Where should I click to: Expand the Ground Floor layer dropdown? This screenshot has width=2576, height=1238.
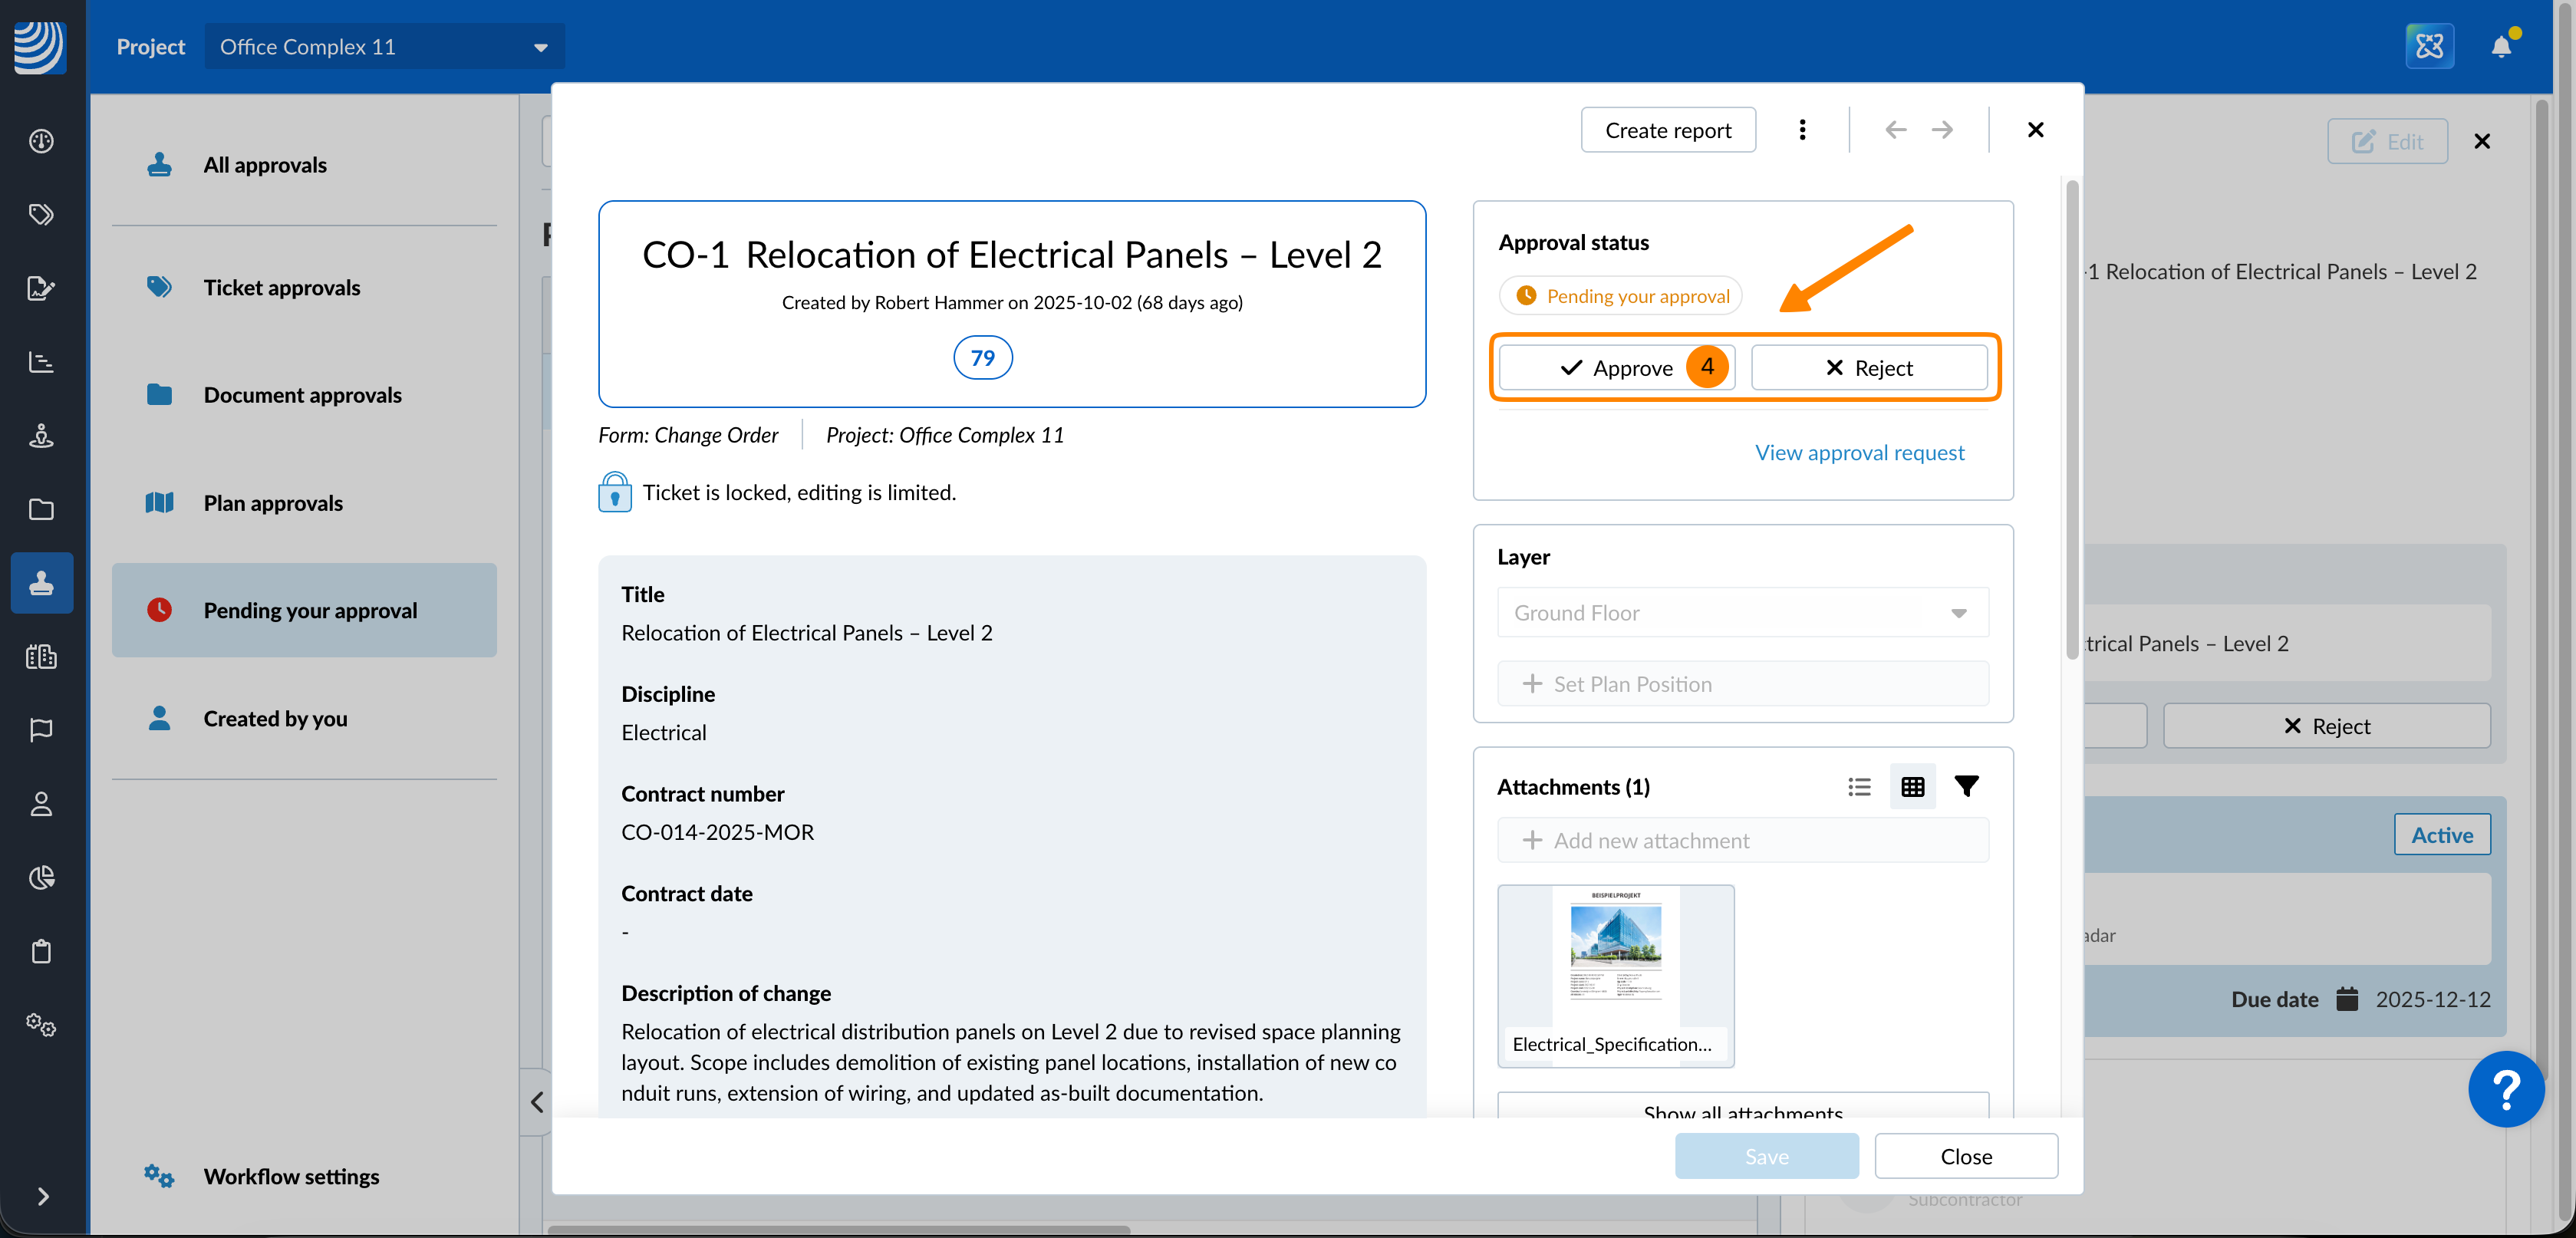point(1742,613)
